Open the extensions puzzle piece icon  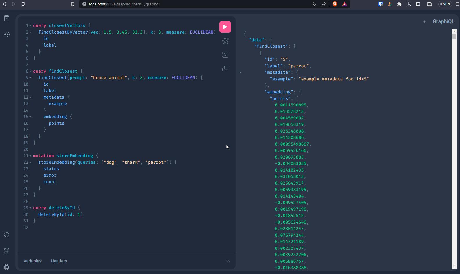[x=399, y=4]
